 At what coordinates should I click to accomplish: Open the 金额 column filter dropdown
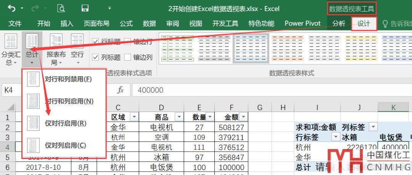tap(243, 117)
